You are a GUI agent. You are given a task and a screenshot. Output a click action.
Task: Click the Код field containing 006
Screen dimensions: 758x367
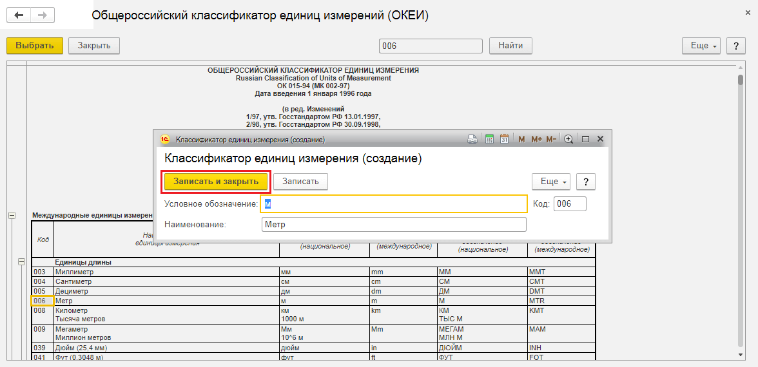coord(570,204)
